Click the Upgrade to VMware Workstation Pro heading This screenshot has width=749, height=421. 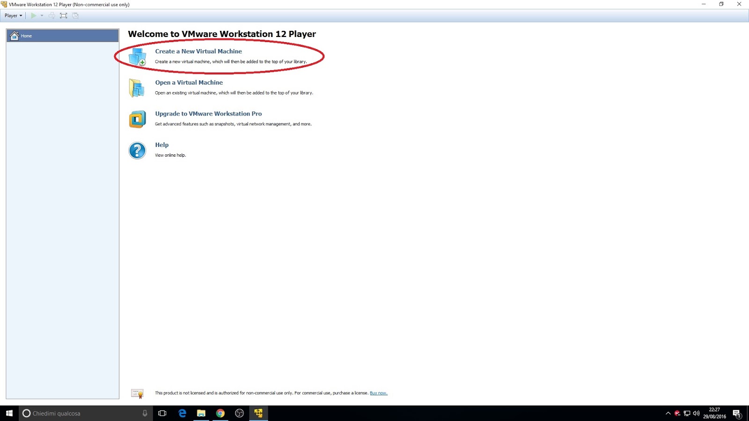click(208, 114)
